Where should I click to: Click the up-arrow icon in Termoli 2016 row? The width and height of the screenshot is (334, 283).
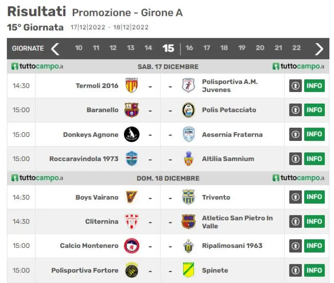295,86
